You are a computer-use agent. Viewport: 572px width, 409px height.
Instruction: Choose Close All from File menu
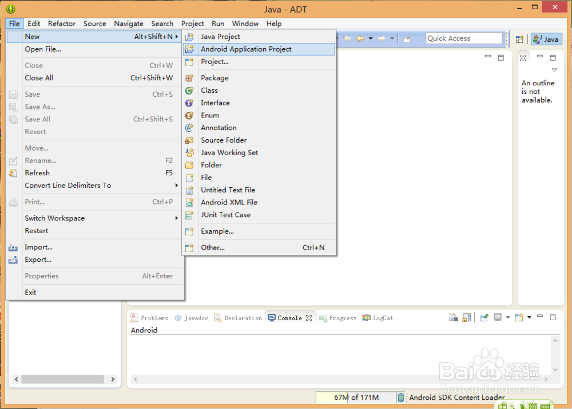[95, 78]
